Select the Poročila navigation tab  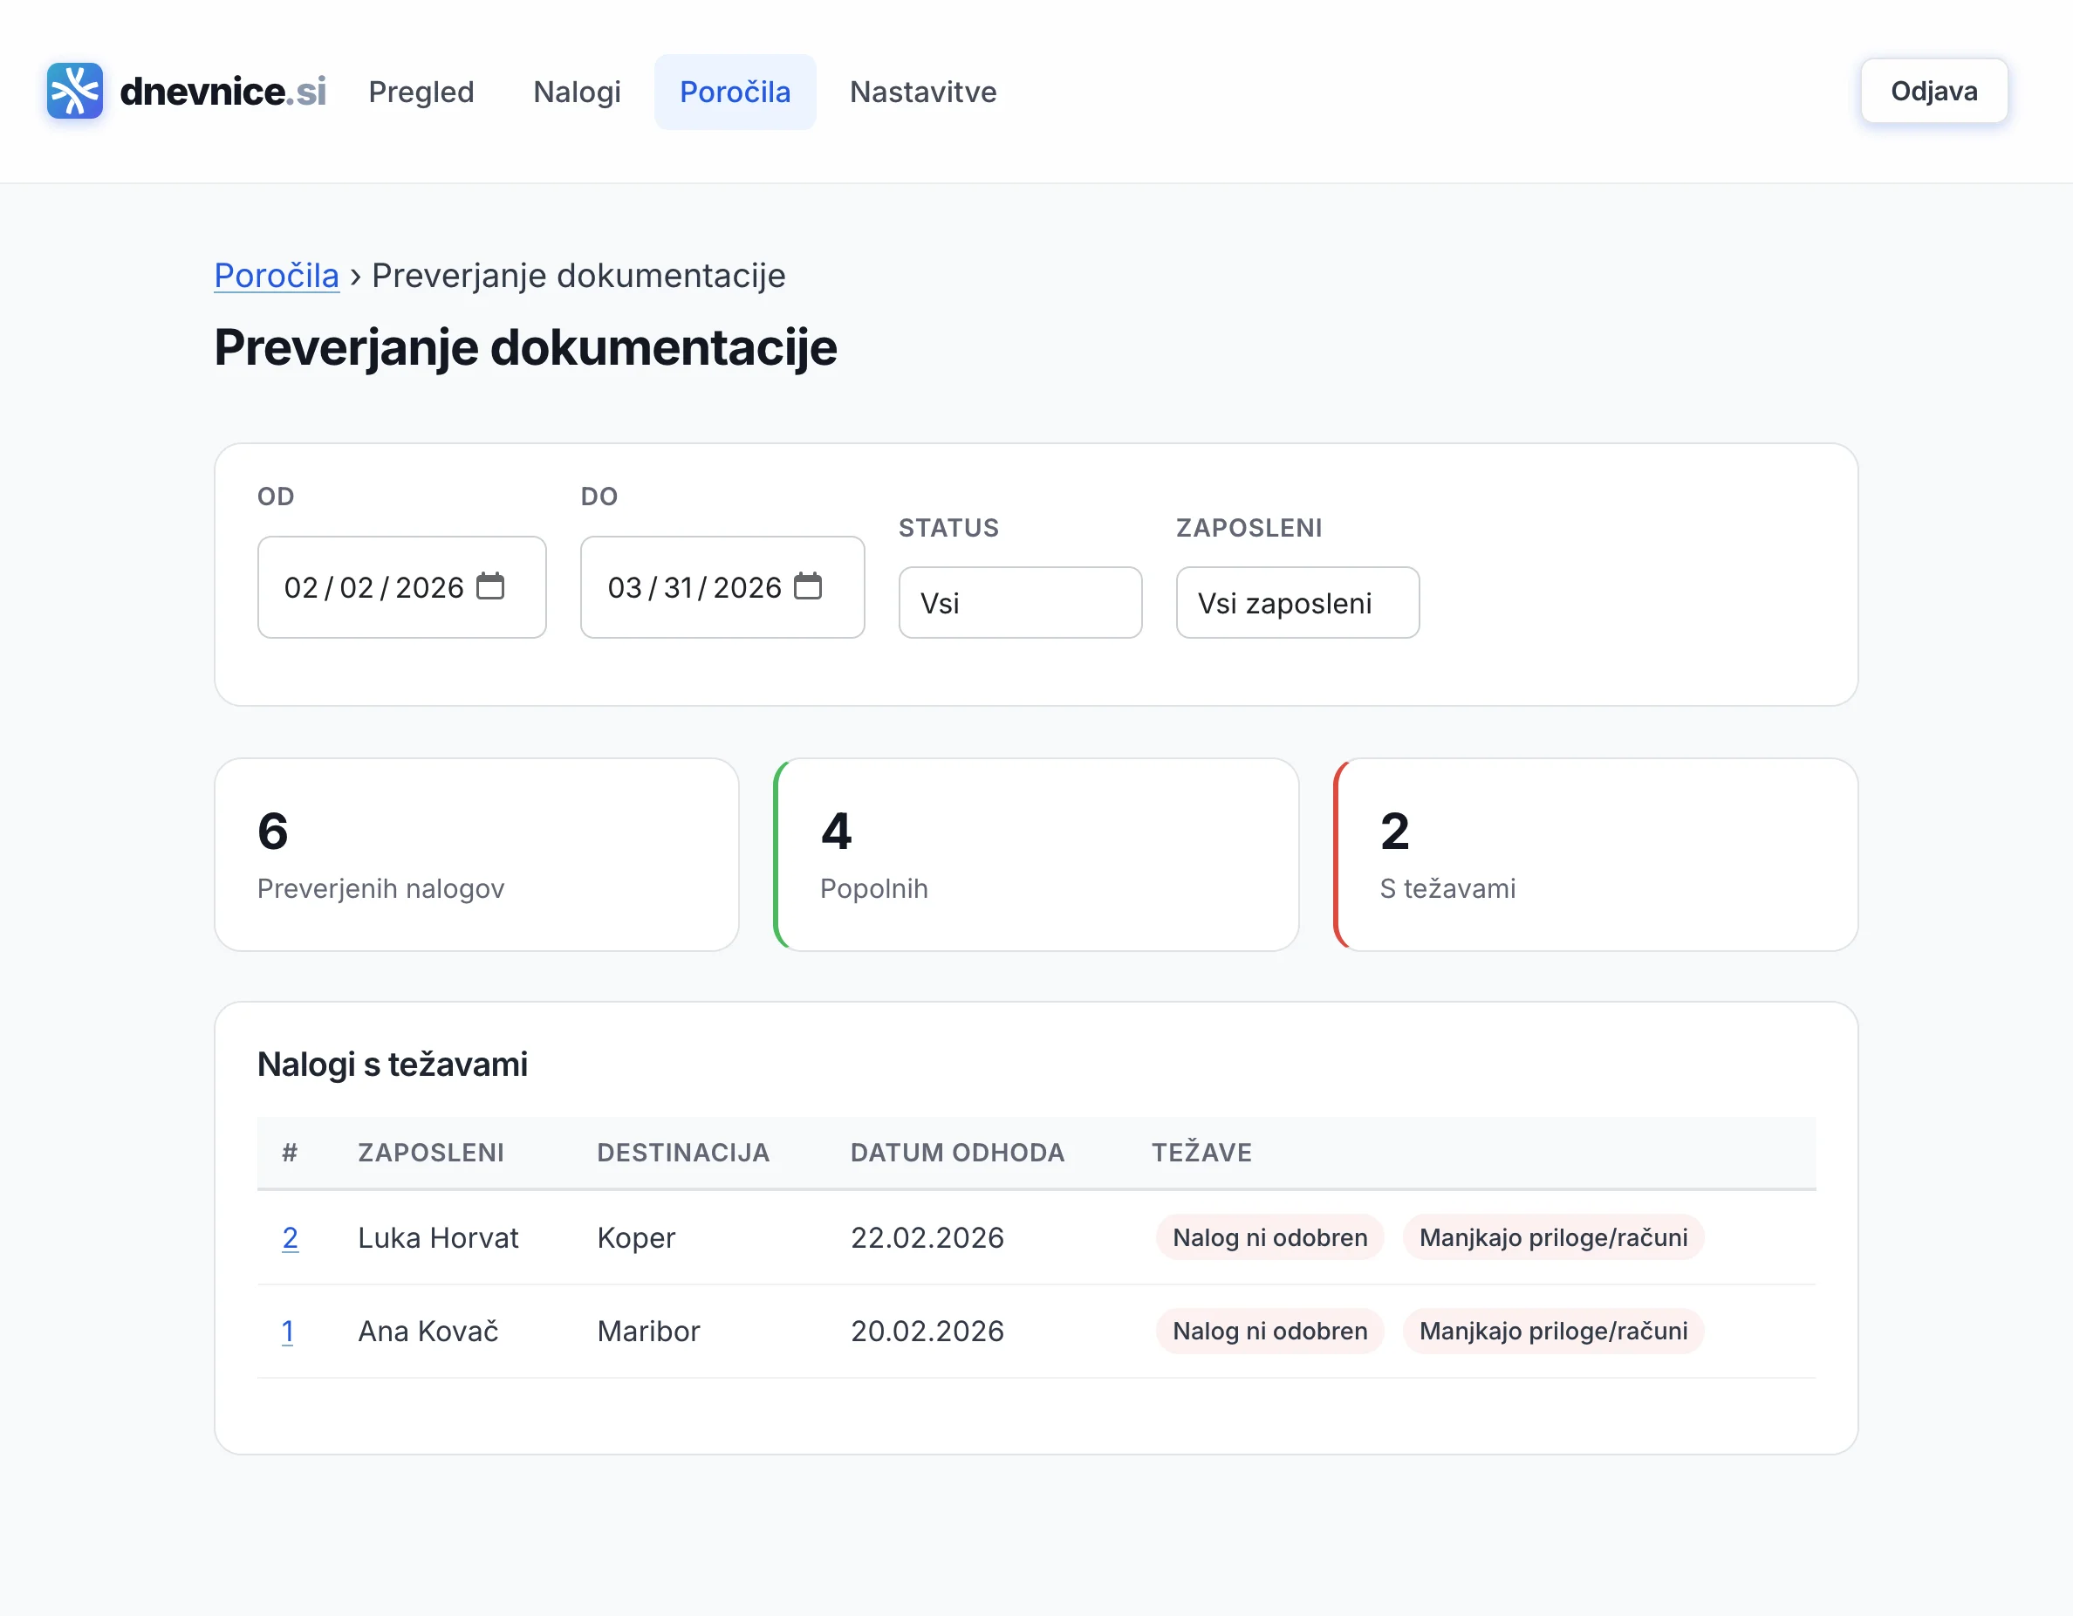pyautogui.click(x=734, y=92)
